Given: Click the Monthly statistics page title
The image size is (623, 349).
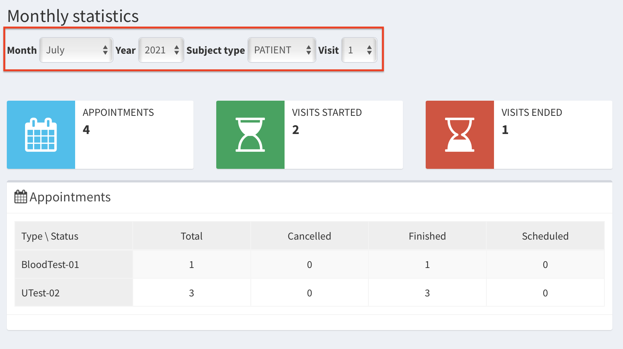Looking at the screenshot, I should [x=73, y=16].
